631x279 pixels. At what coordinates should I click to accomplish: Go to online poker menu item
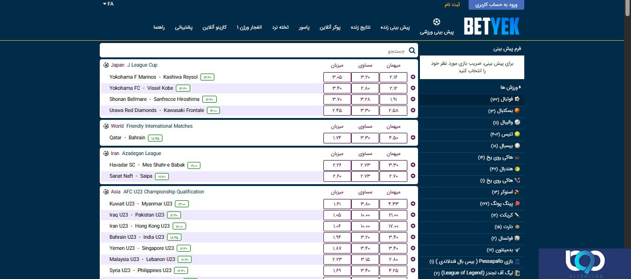click(x=330, y=27)
